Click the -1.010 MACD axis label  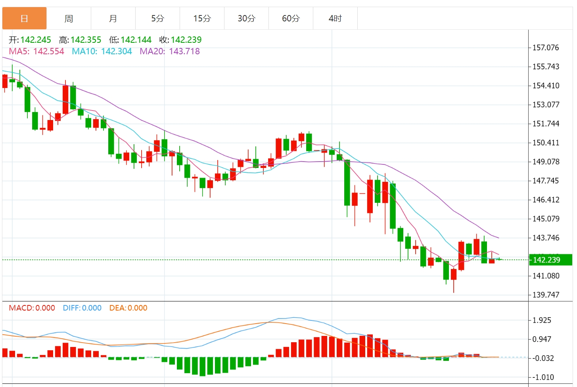click(543, 377)
